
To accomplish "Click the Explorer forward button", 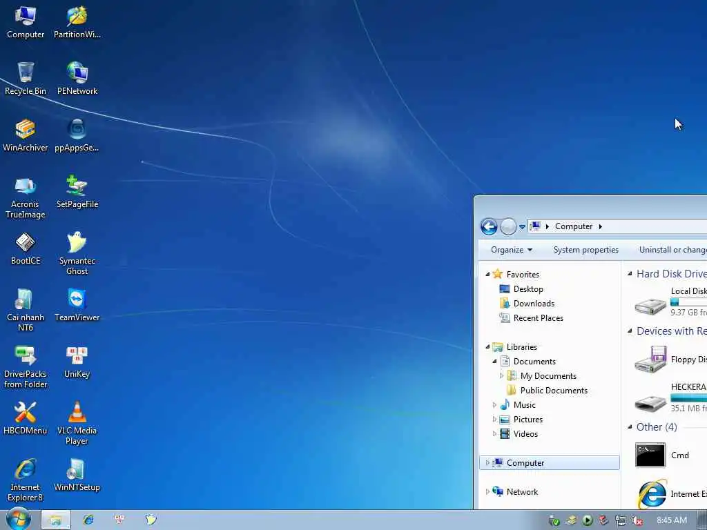I will coord(508,226).
